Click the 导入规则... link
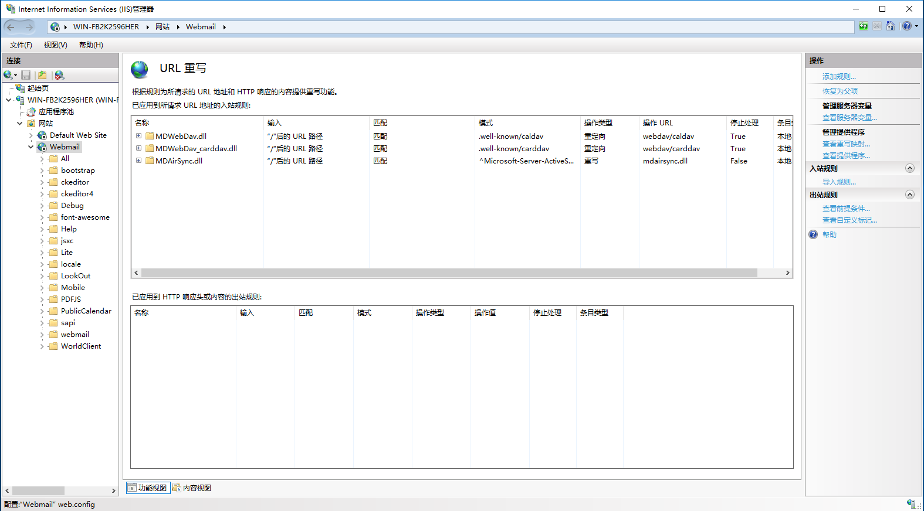 click(x=839, y=182)
